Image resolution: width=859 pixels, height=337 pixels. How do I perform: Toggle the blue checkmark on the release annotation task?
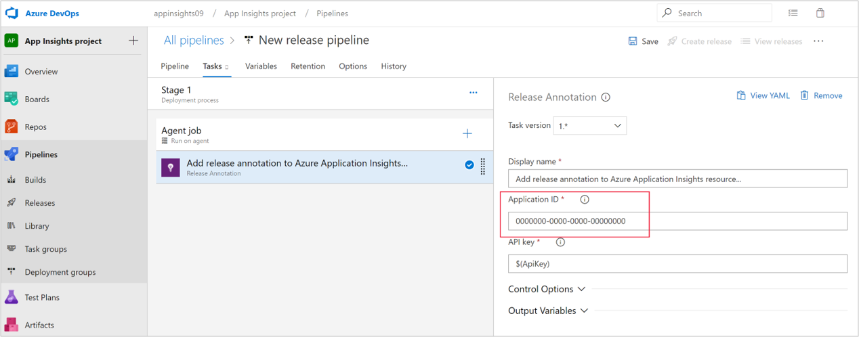469,165
